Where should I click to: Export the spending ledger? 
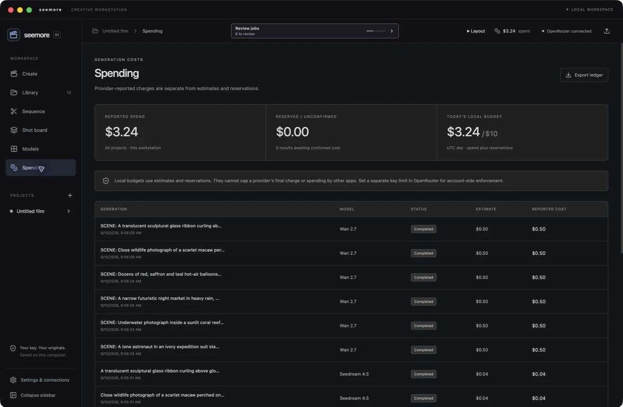pos(584,75)
